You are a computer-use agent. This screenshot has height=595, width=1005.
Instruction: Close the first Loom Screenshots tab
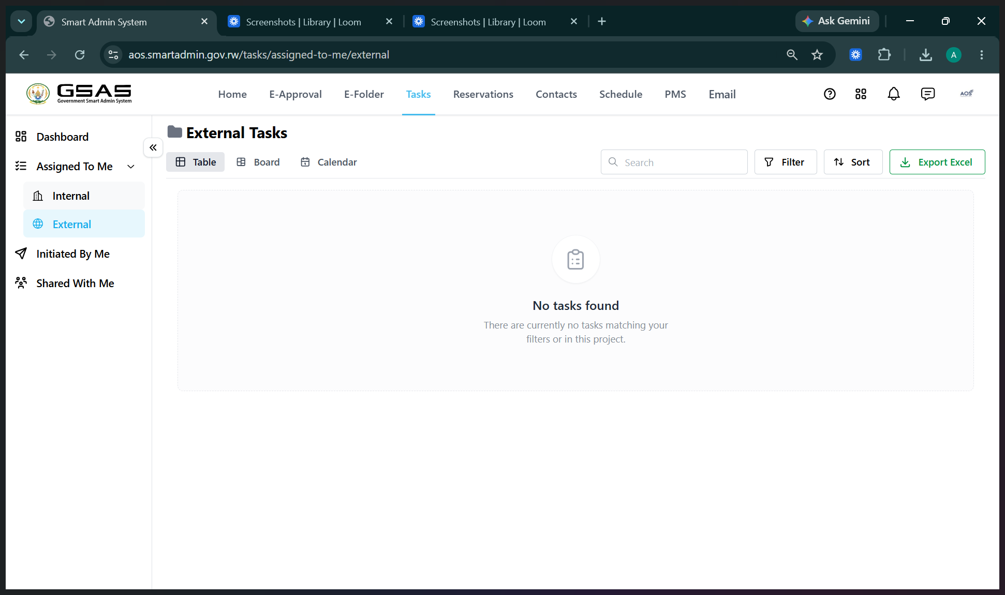tap(389, 22)
